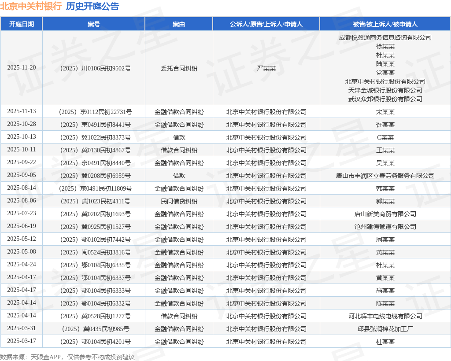Click defendant 韩某某
The image size is (451, 361).
point(385,188)
